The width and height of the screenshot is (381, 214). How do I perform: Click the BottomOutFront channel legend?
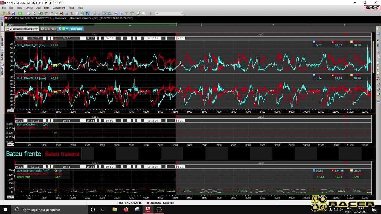[27, 125]
